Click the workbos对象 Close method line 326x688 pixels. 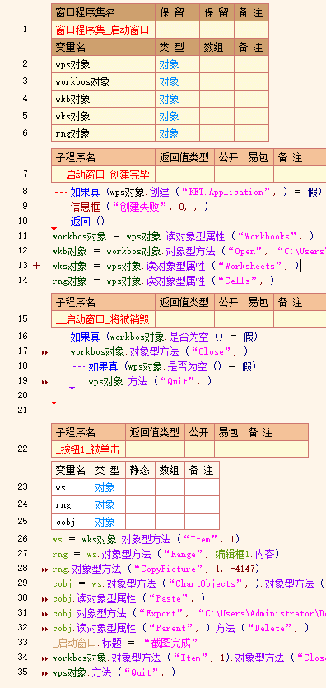(159, 351)
